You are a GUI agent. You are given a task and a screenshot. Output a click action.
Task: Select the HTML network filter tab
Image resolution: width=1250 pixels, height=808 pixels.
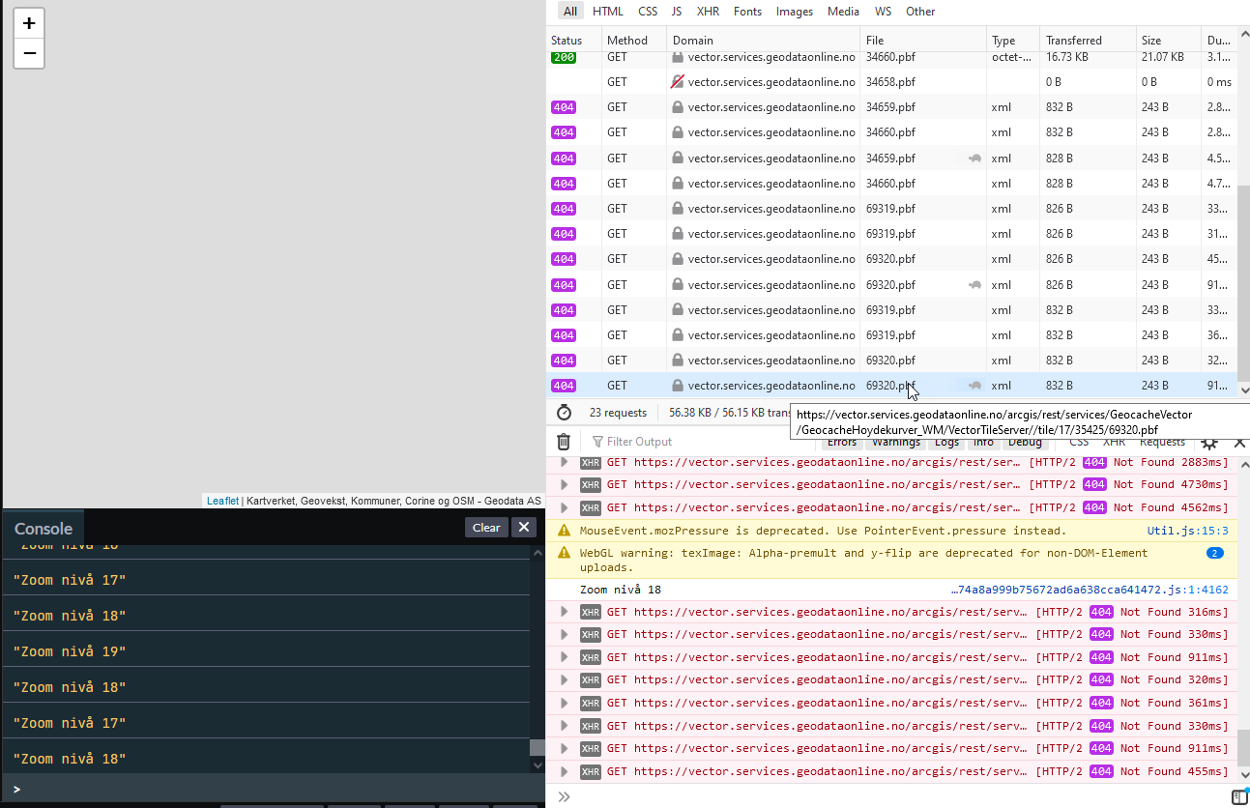click(x=608, y=11)
